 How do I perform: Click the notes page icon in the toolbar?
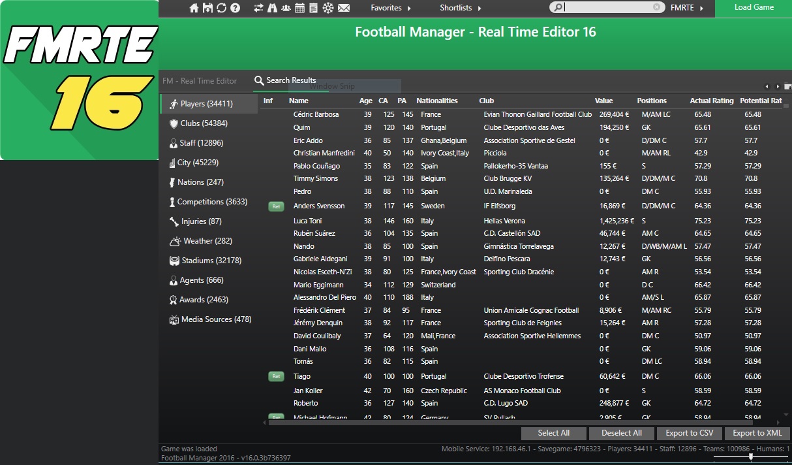point(313,8)
